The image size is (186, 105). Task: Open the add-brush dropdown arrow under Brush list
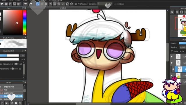[8, 103]
